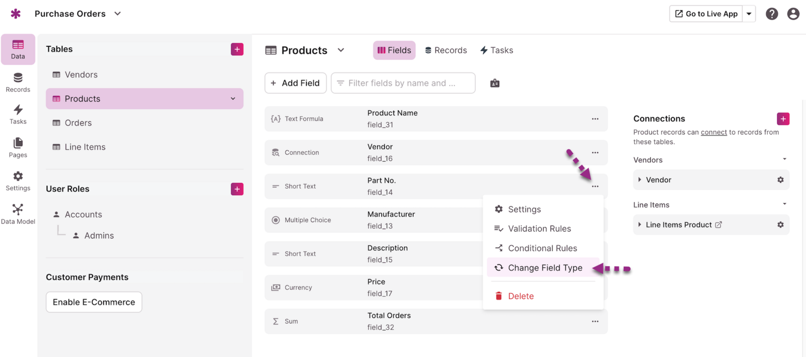Expand the Vendor connection triangle

pos(639,180)
